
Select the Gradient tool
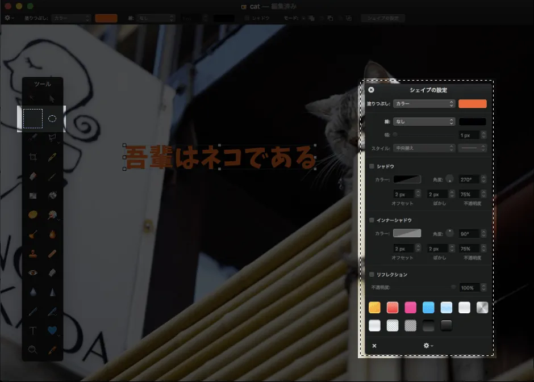coord(33,196)
